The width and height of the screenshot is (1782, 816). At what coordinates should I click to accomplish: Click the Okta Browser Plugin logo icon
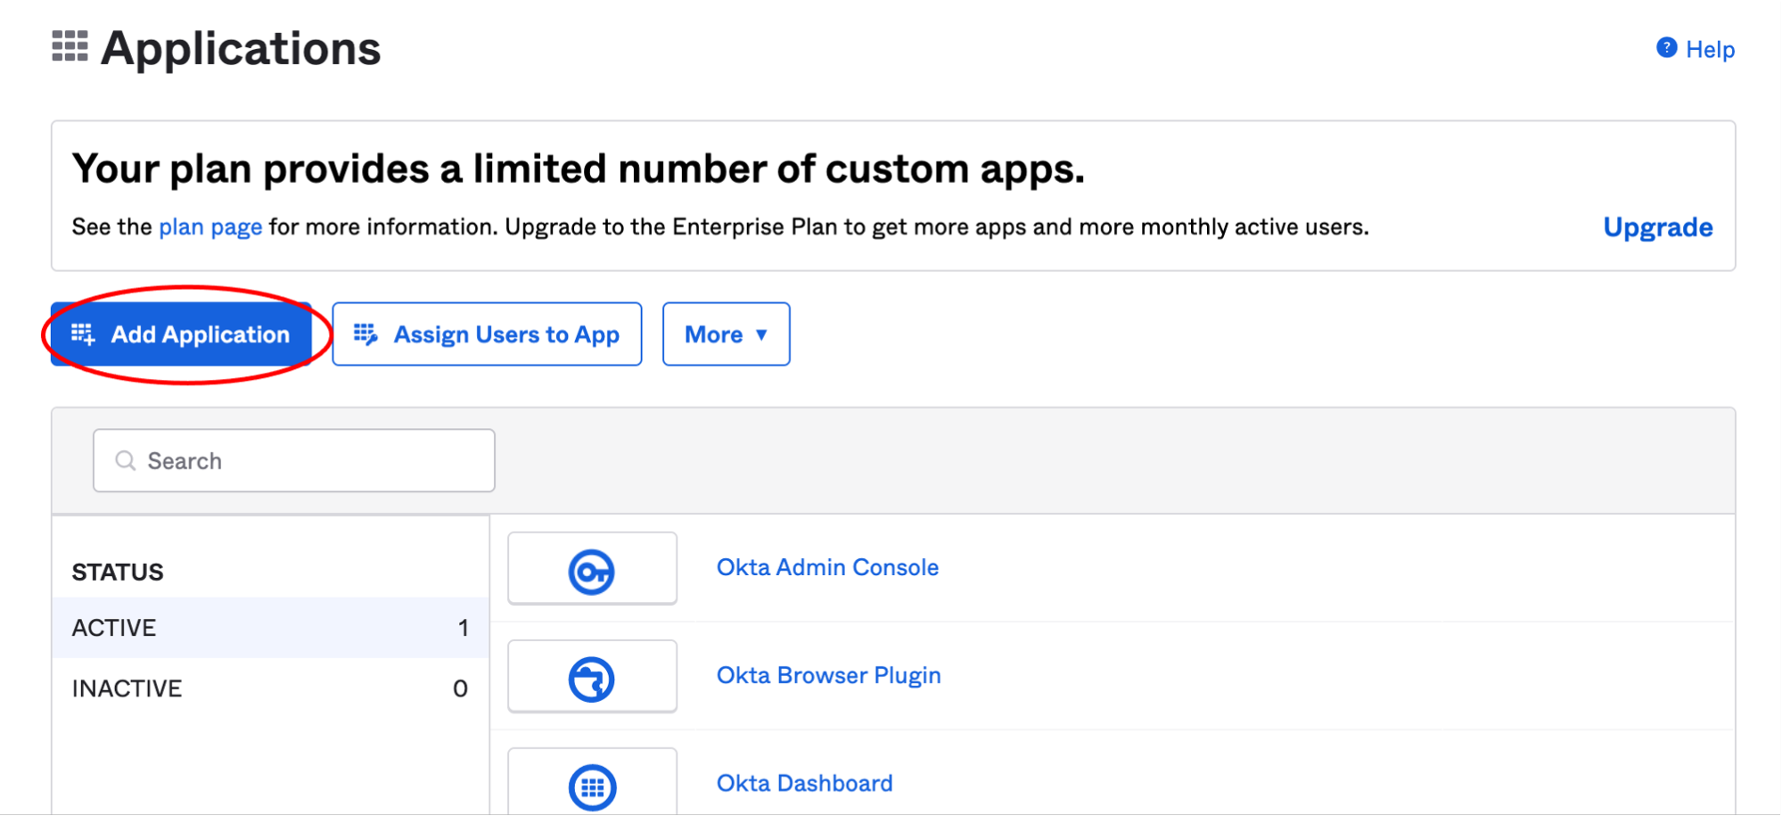(592, 679)
